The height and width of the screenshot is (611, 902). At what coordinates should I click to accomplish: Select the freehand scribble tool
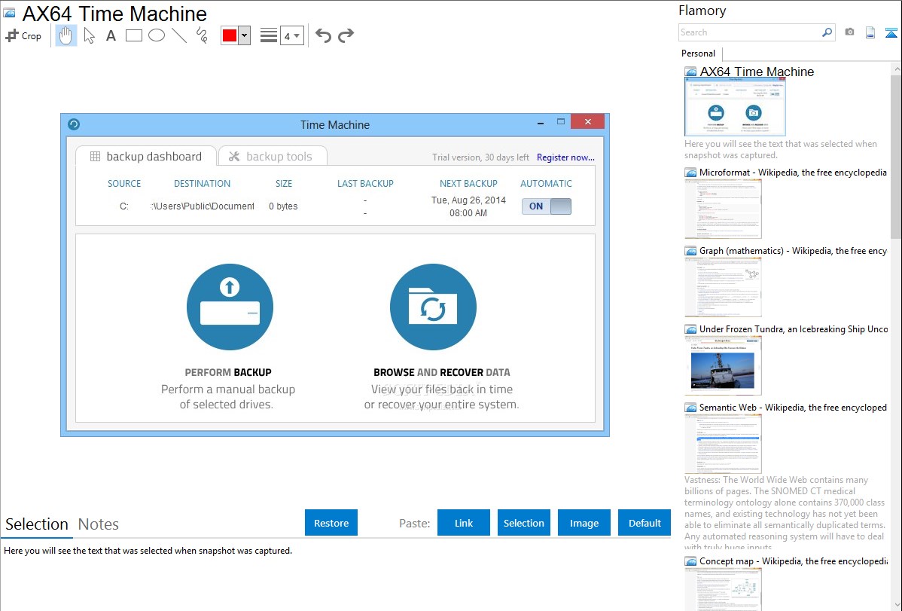click(202, 35)
